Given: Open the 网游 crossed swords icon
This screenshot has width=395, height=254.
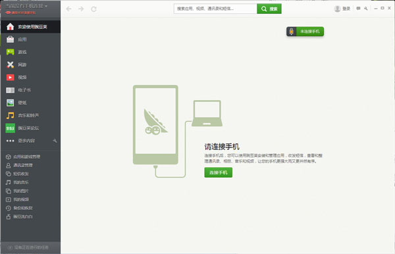Looking at the screenshot, I should 10,64.
